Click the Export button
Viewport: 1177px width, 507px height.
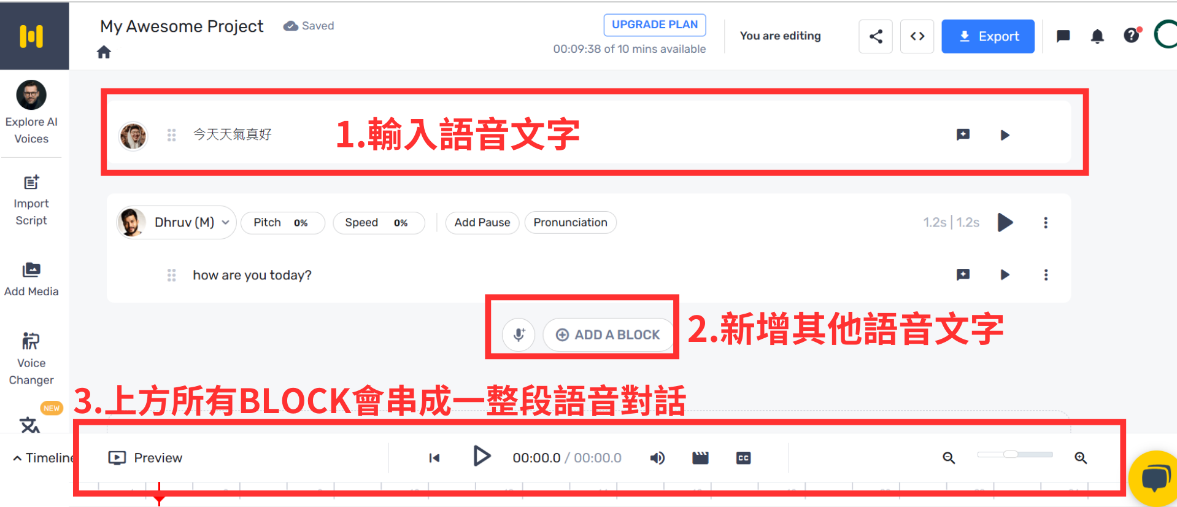coord(987,36)
